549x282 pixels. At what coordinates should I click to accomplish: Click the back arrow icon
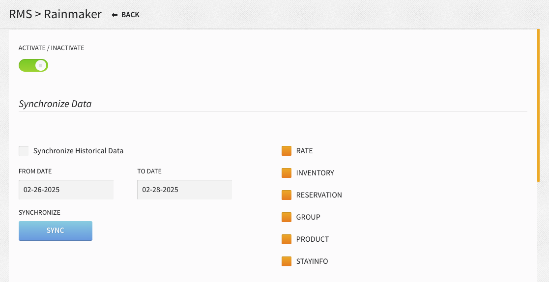pos(115,15)
